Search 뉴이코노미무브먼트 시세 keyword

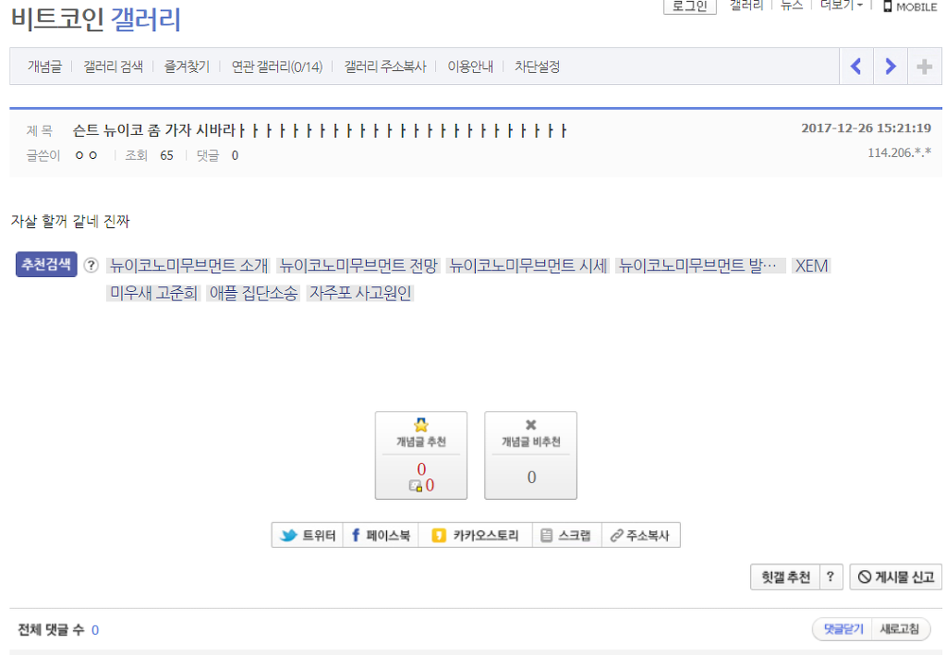(x=528, y=265)
